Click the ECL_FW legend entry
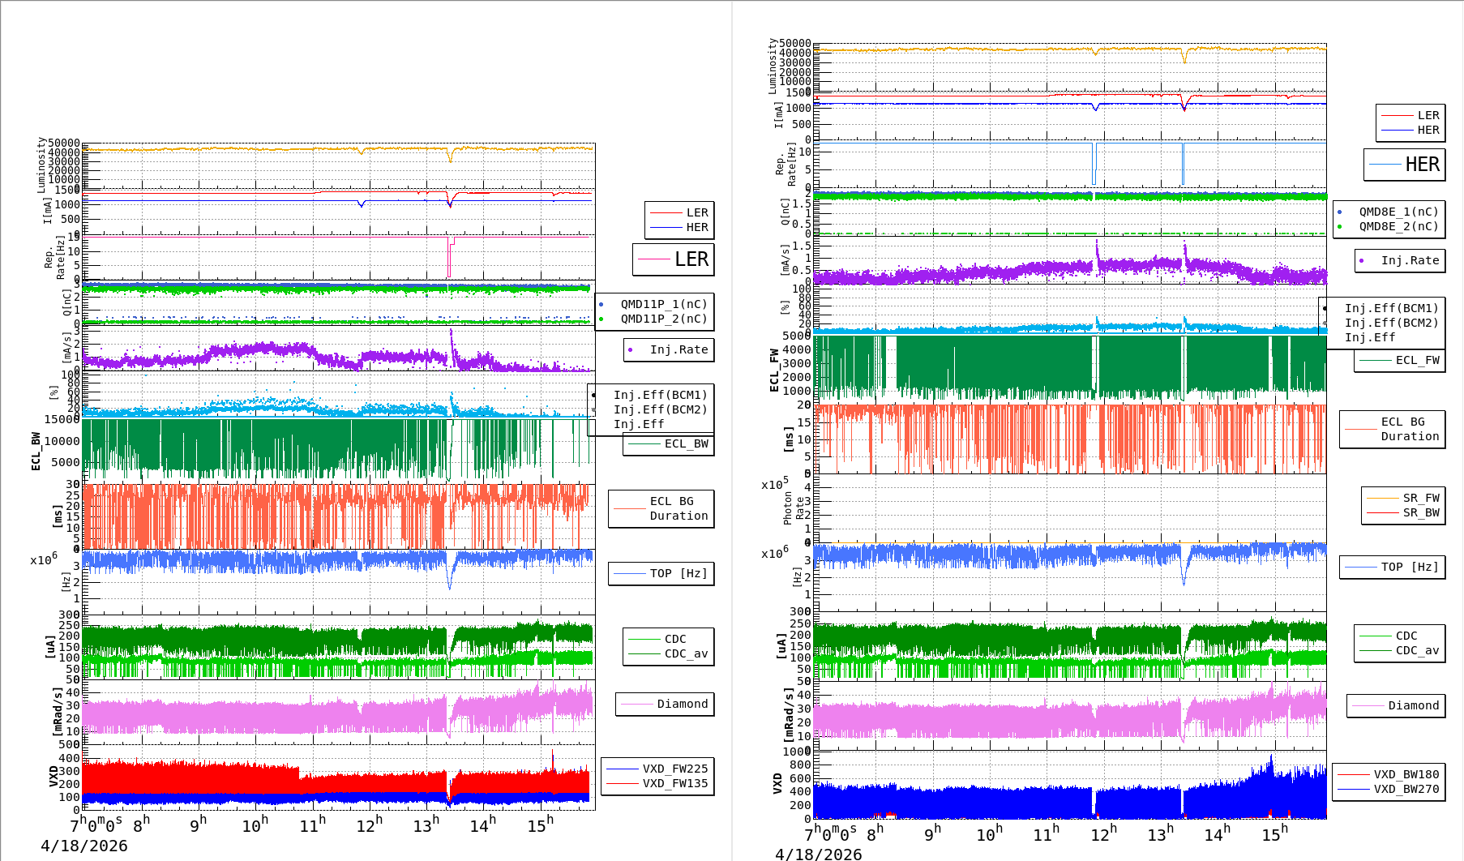 pos(1417,360)
